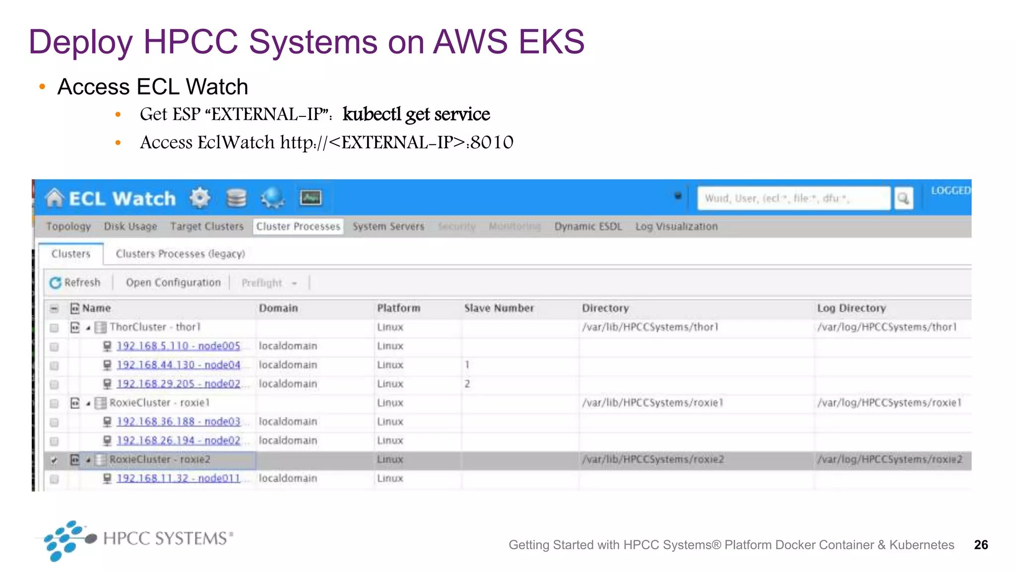This screenshot has height=571, width=1016.
Task: Switch to System Servers tab
Action: pos(388,227)
